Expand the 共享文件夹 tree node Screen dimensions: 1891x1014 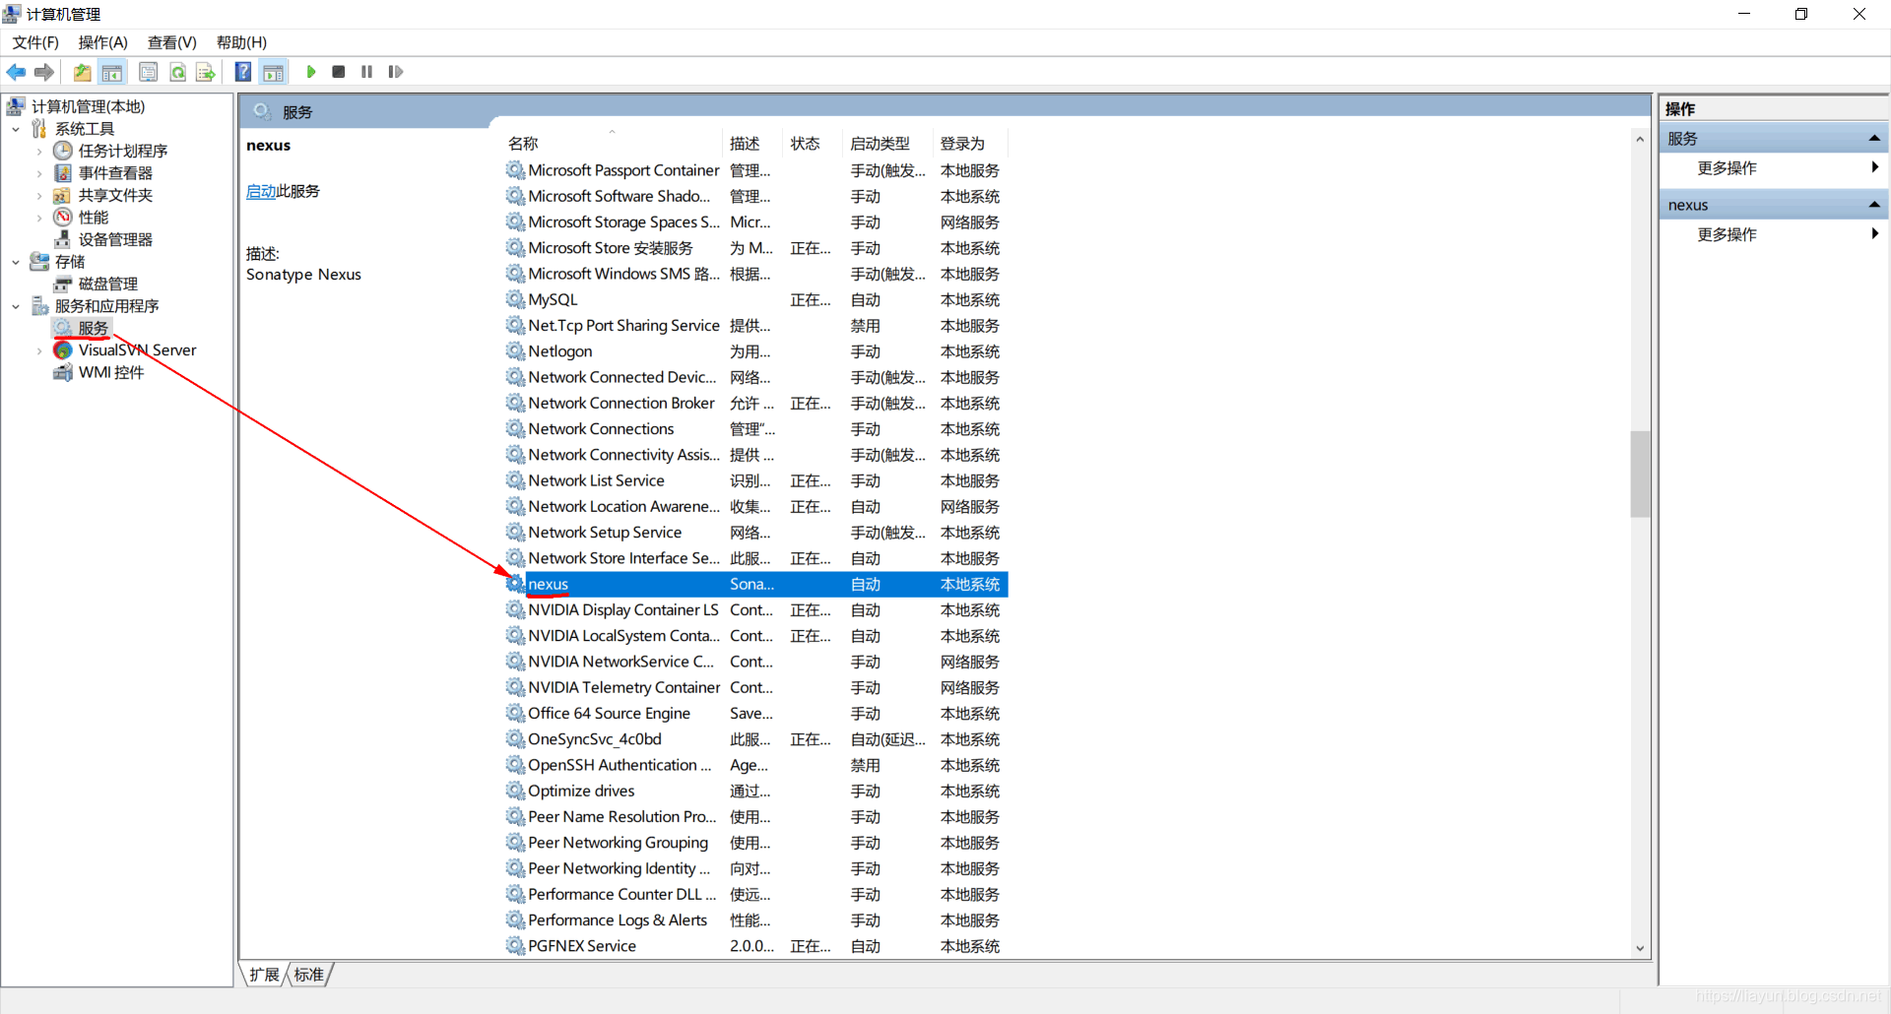(39, 195)
